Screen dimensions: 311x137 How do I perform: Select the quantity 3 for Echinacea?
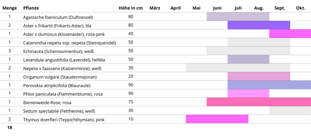pyautogui.click(x=10, y=51)
